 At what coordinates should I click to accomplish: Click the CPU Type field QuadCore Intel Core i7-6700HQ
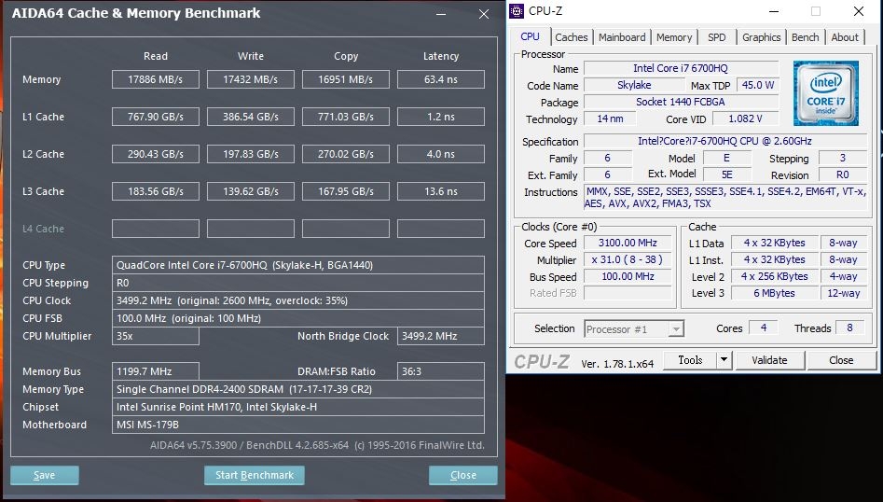point(297,265)
